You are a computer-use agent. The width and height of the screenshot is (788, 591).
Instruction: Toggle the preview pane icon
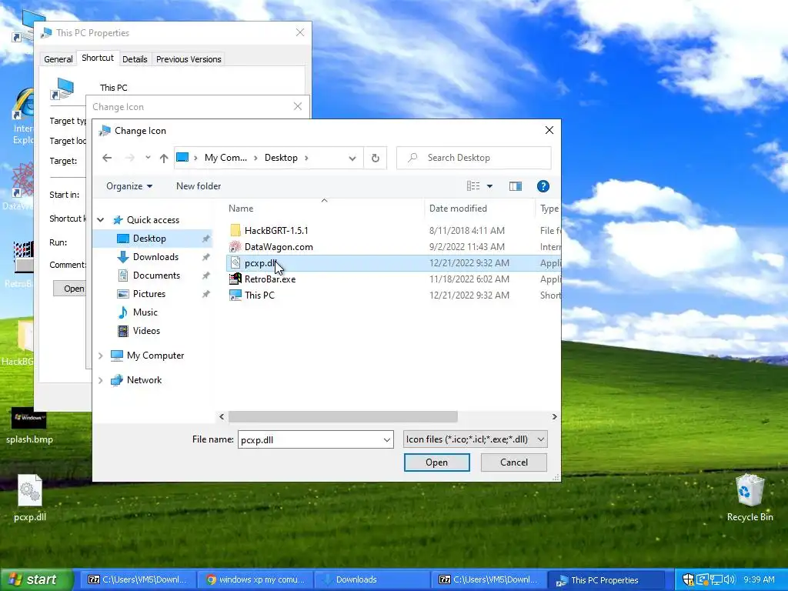point(515,186)
